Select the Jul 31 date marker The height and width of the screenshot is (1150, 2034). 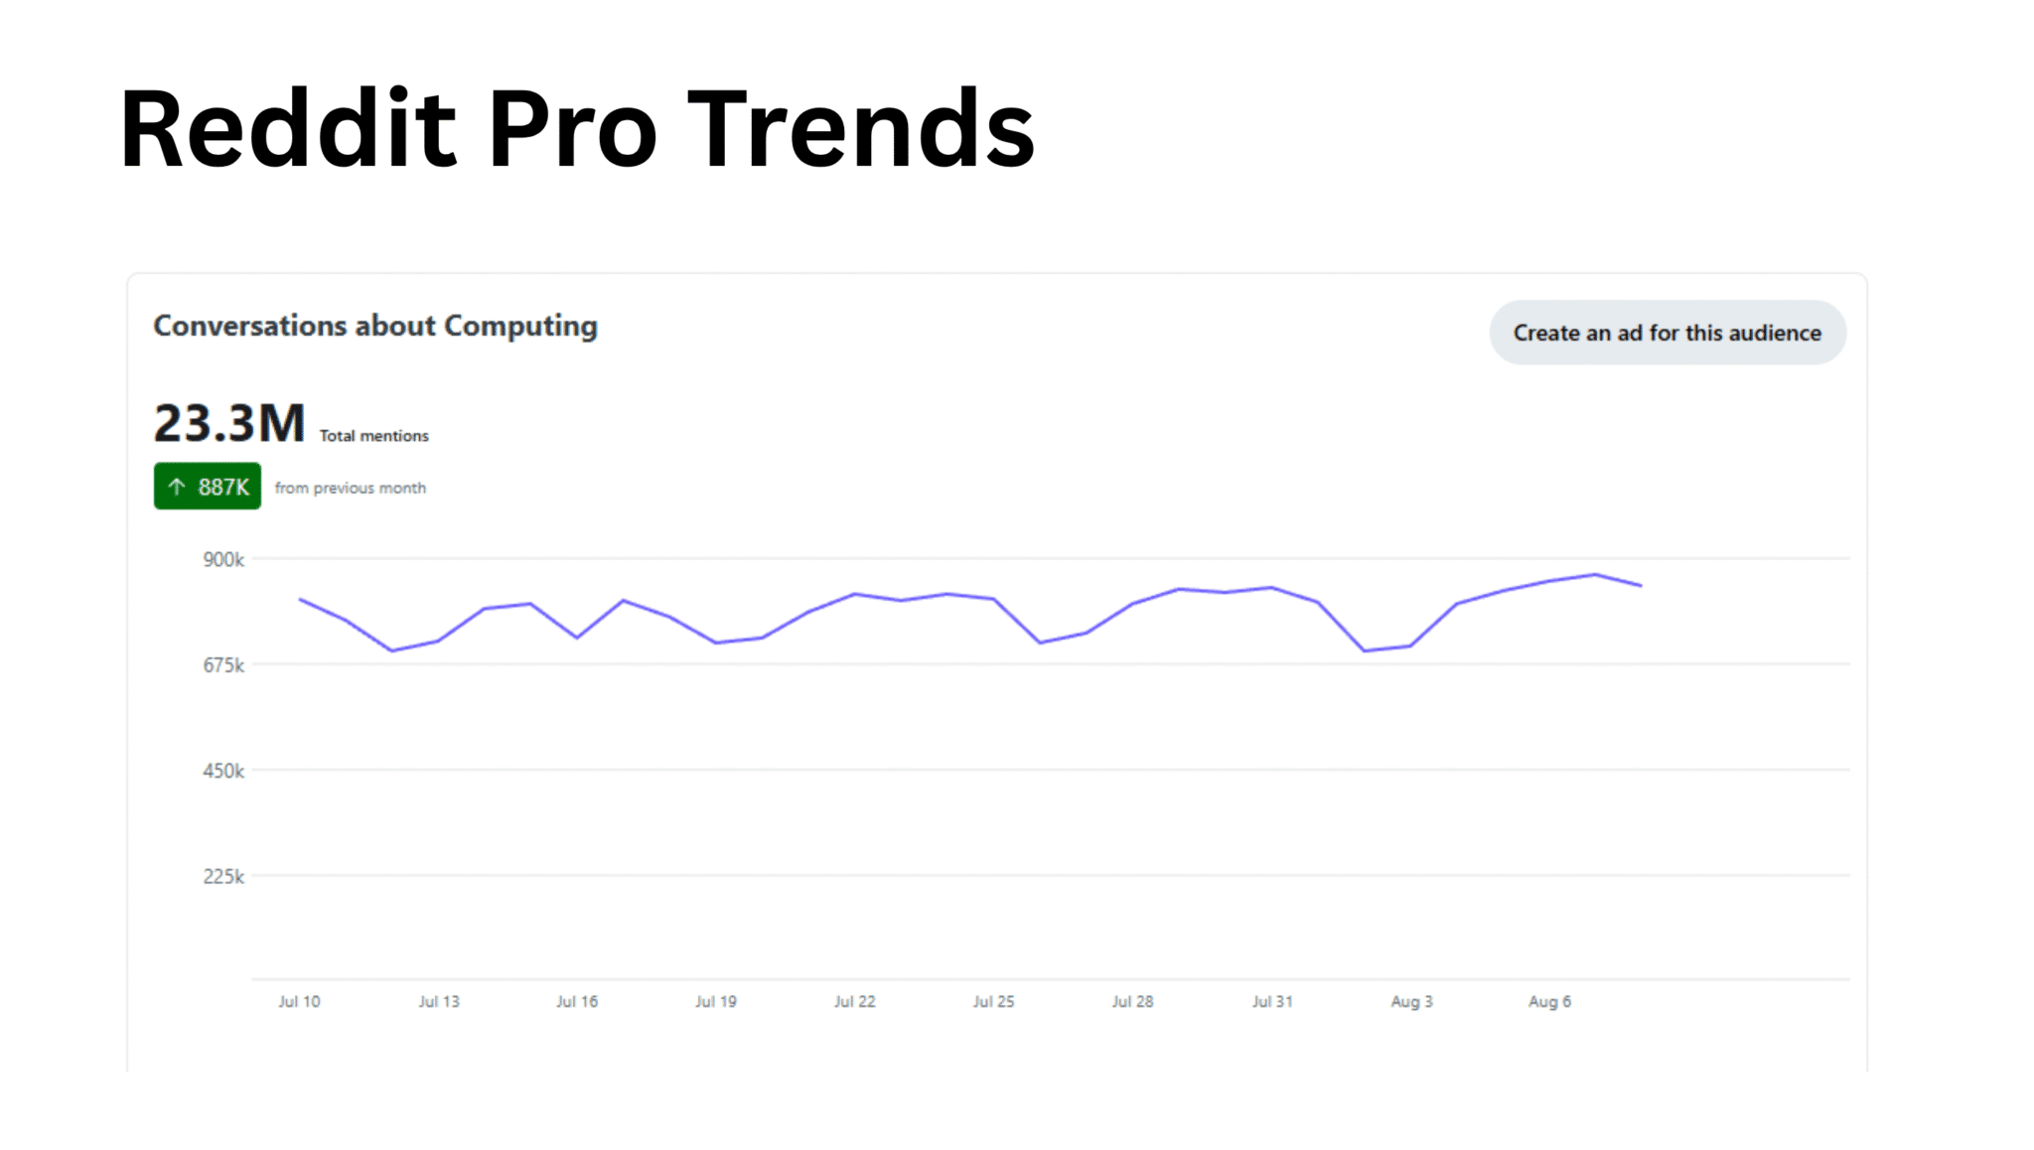pyautogui.click(x=1272, y=1001)
